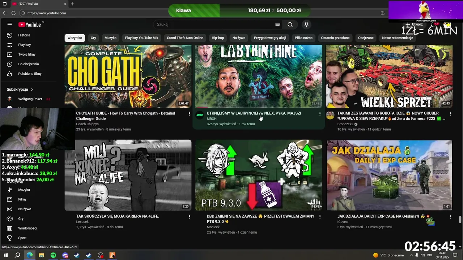Go back with the browser back arrow
The height and width of the screenshot is (260, 463).
(5, 13)
